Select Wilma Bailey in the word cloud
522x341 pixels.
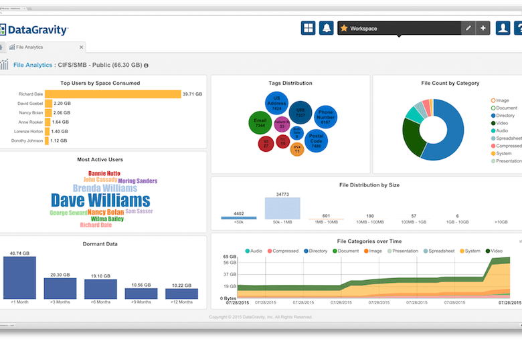coord(107,219)
